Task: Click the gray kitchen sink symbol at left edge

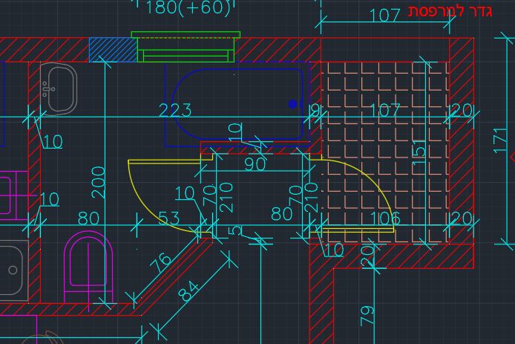Action: (13, 270)
